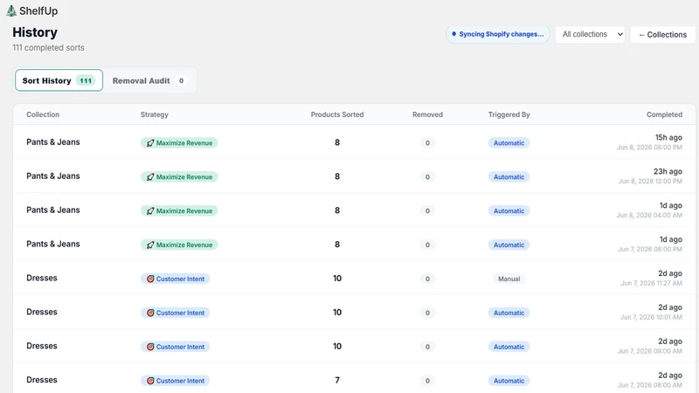This screenshot has width=699, height=393.
Task: Select the Pants & Jeans row from 23h ago
Action: pyautogui.click(x=354, y=176)
